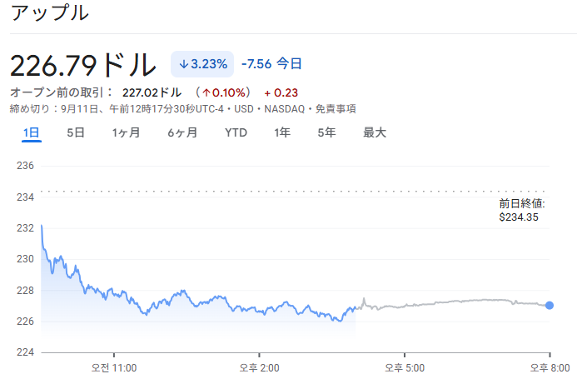
Task: Show the 1年 price history
Action: 282,132
